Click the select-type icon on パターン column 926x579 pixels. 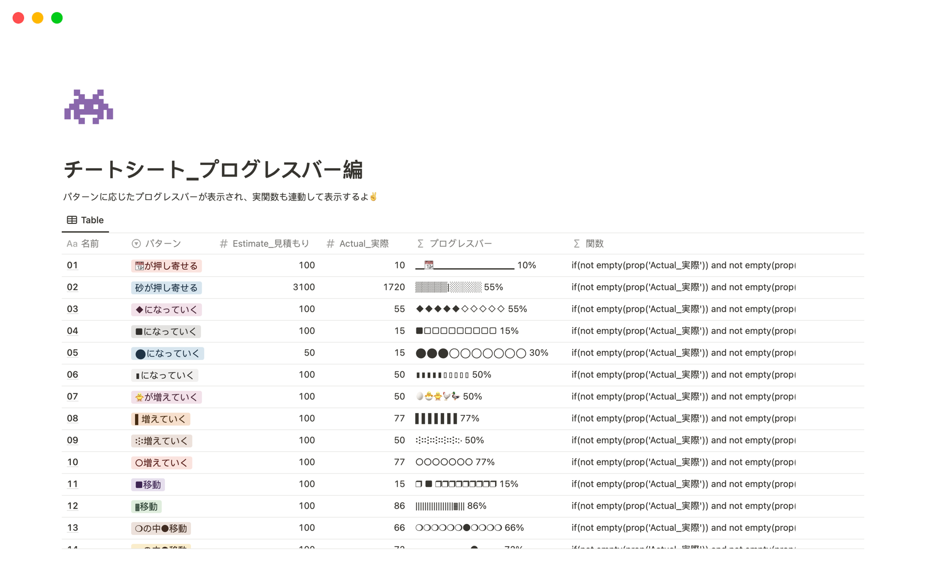[136, 244]
